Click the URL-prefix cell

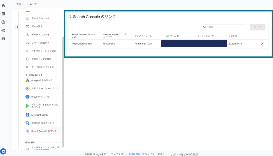(x=109, y=44)
